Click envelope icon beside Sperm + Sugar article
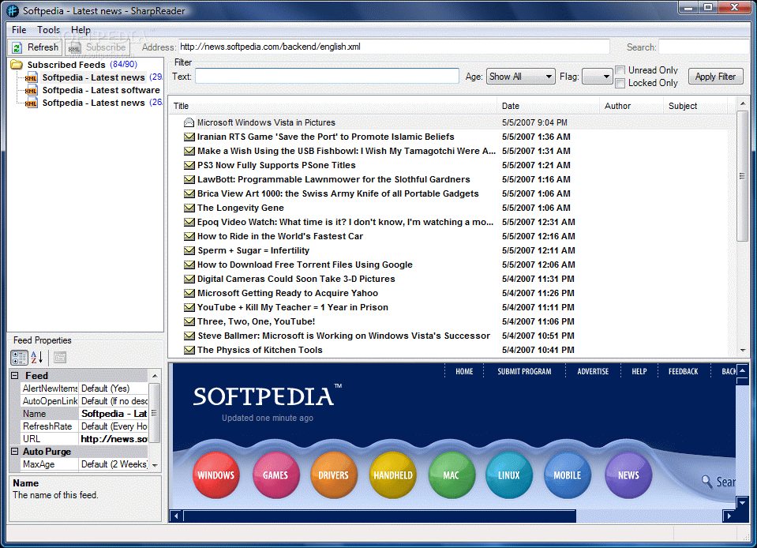This screenshot has width=757, height=548. click(189, 250)
